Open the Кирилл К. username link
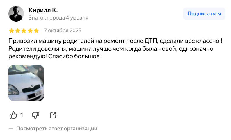This screenshot has height=140, width=231. 43,10
